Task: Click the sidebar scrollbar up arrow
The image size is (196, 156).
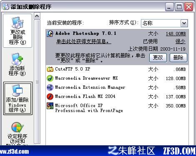Action: (x=37, y=16)
